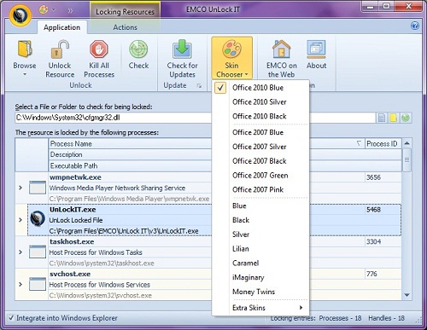Expand quick access toolbar overflow chevrons
Screen dimensions: 427x330
tap(70, 10)
